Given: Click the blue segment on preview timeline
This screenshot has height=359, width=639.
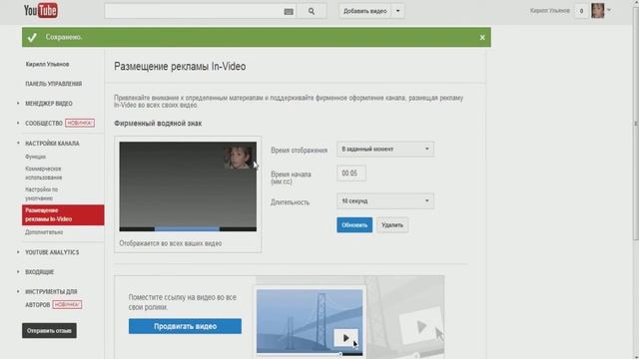Looking at the screenshot, I should 187,229.
